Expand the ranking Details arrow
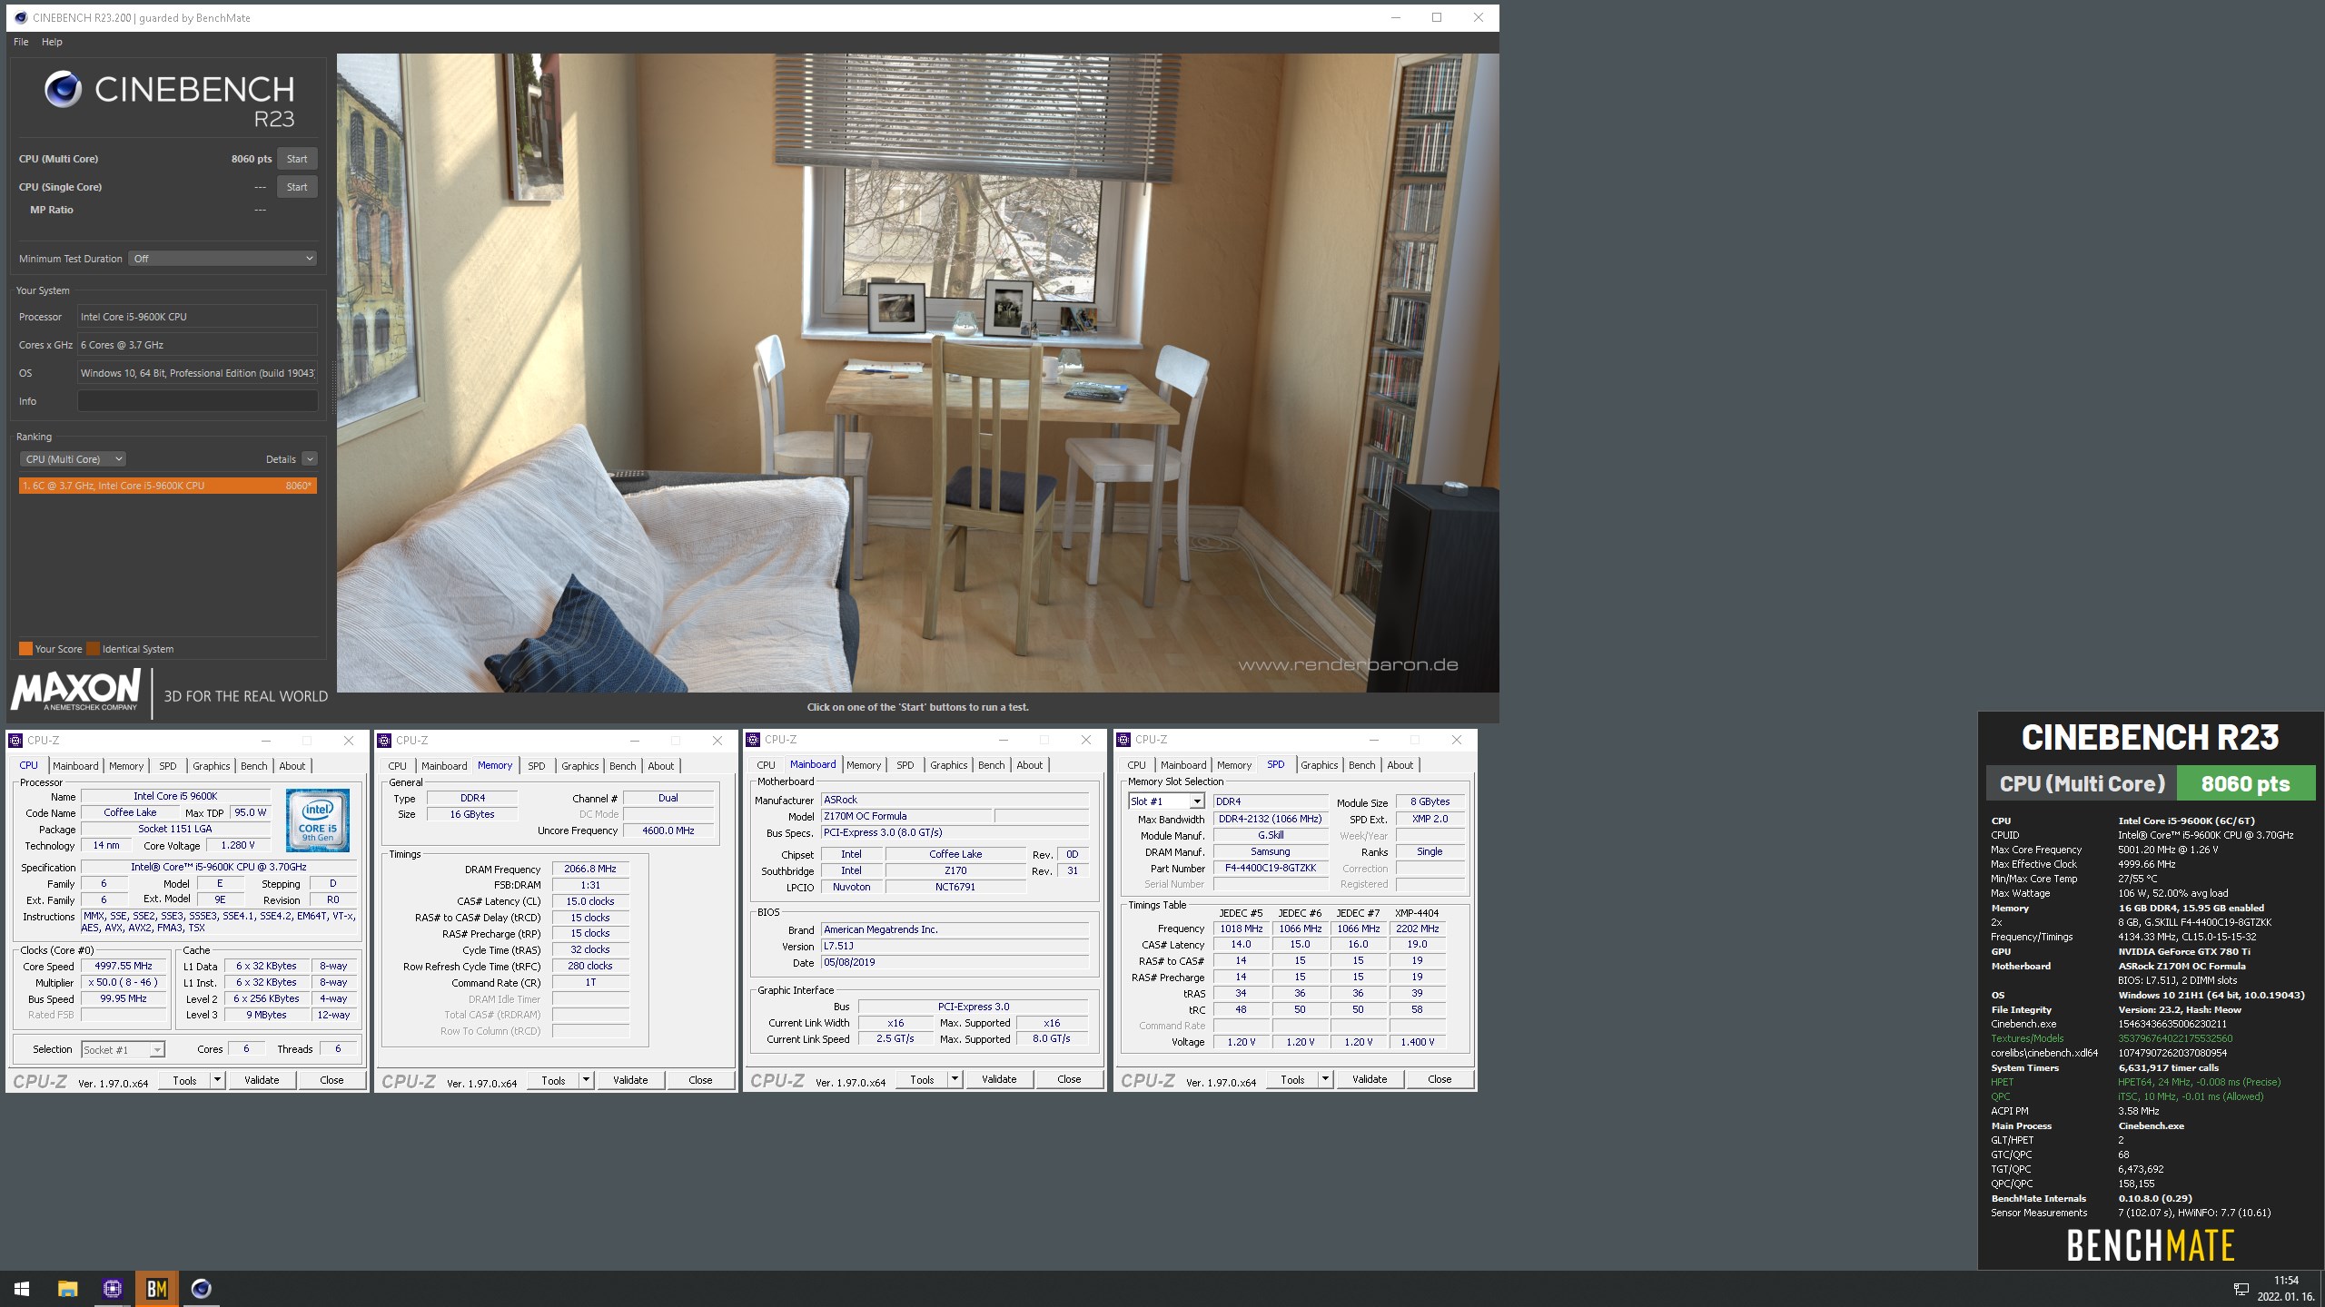This screenshot has height=1307, width=2325. (x=310, y=459)
